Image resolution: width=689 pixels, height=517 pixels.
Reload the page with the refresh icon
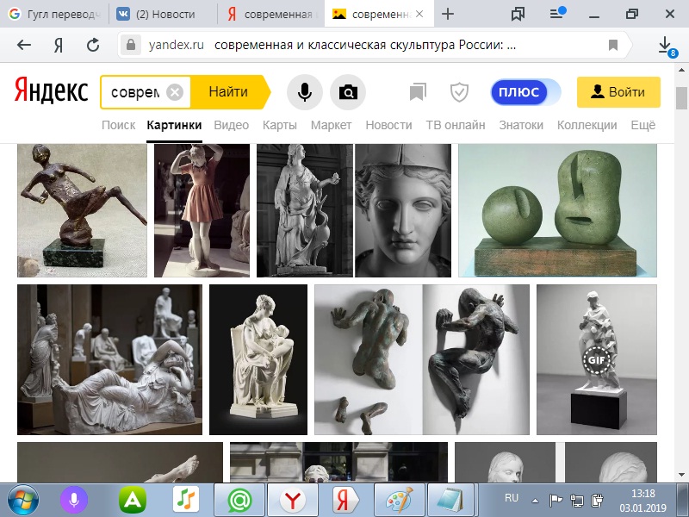coord(93,45)
